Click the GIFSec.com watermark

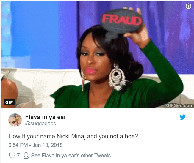[x=179, y=106]
